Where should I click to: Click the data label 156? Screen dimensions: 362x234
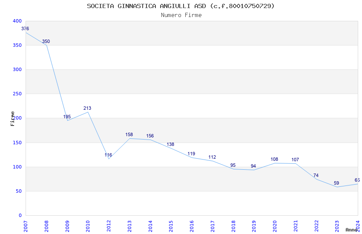point(150,136)
